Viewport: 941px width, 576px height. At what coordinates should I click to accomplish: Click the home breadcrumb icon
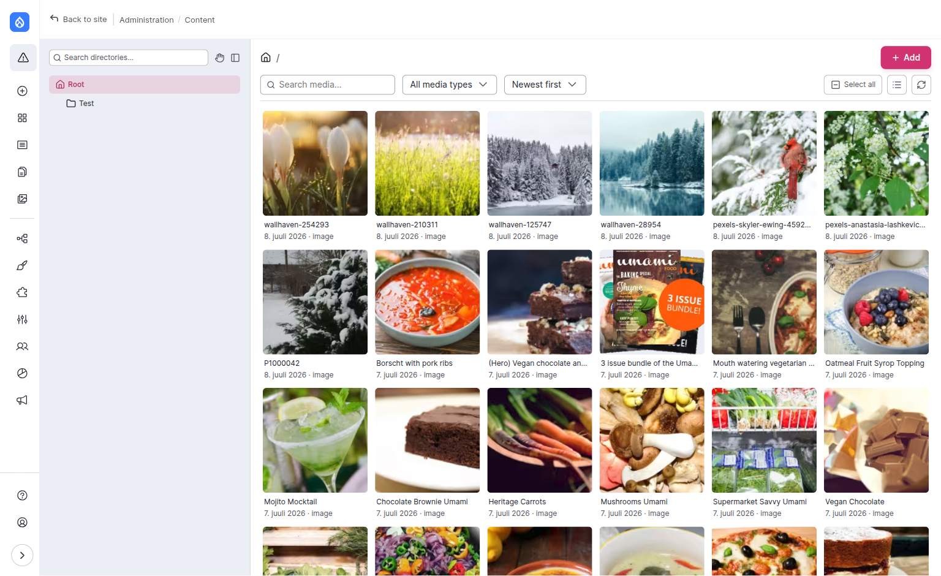[x=266, y=57]
